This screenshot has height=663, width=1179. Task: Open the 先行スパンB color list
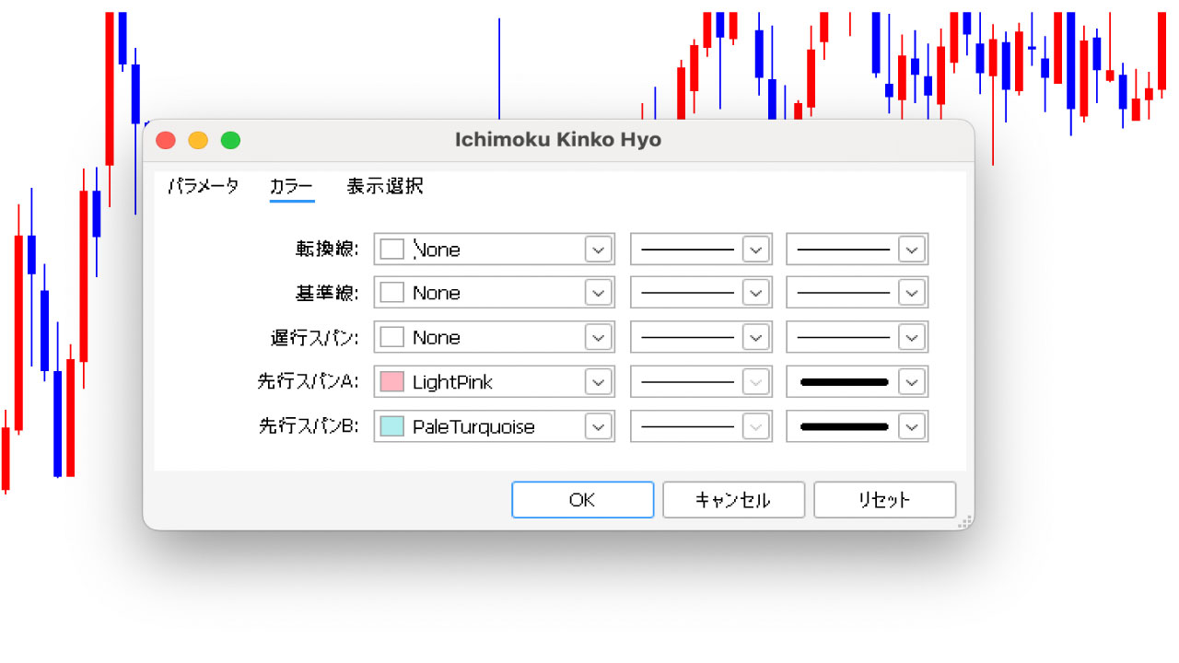[597, 425]
